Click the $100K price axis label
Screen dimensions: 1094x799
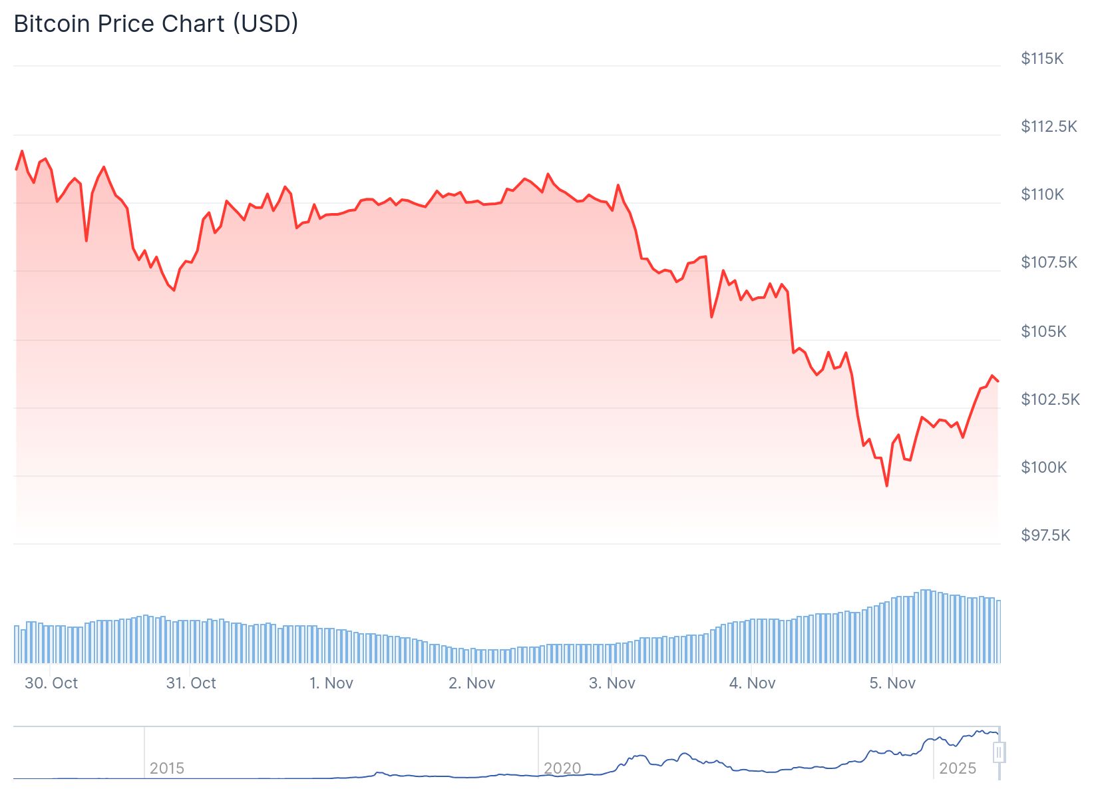point(1043,467)
